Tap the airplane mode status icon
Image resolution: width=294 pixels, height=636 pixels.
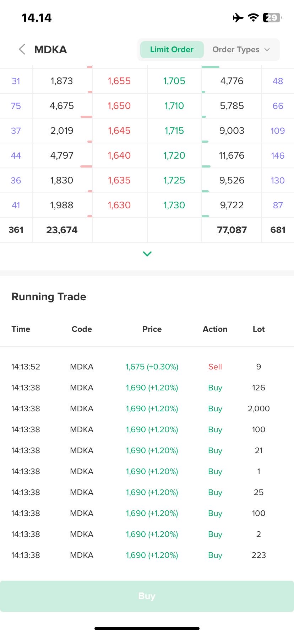[238, 17]
